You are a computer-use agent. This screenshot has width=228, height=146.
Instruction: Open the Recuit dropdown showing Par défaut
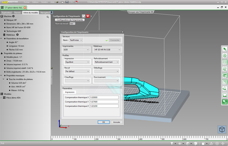tap(78, 71)
